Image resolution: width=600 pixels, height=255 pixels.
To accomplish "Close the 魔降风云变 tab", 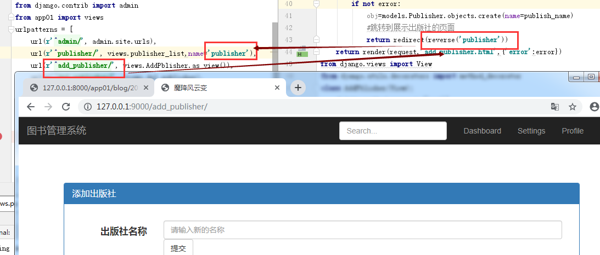I will (277, 88).
